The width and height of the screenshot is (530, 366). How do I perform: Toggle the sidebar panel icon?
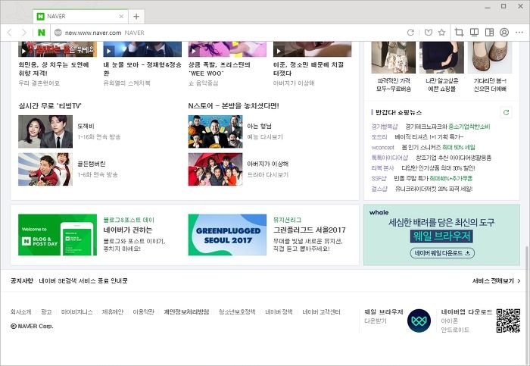[489, 33]
